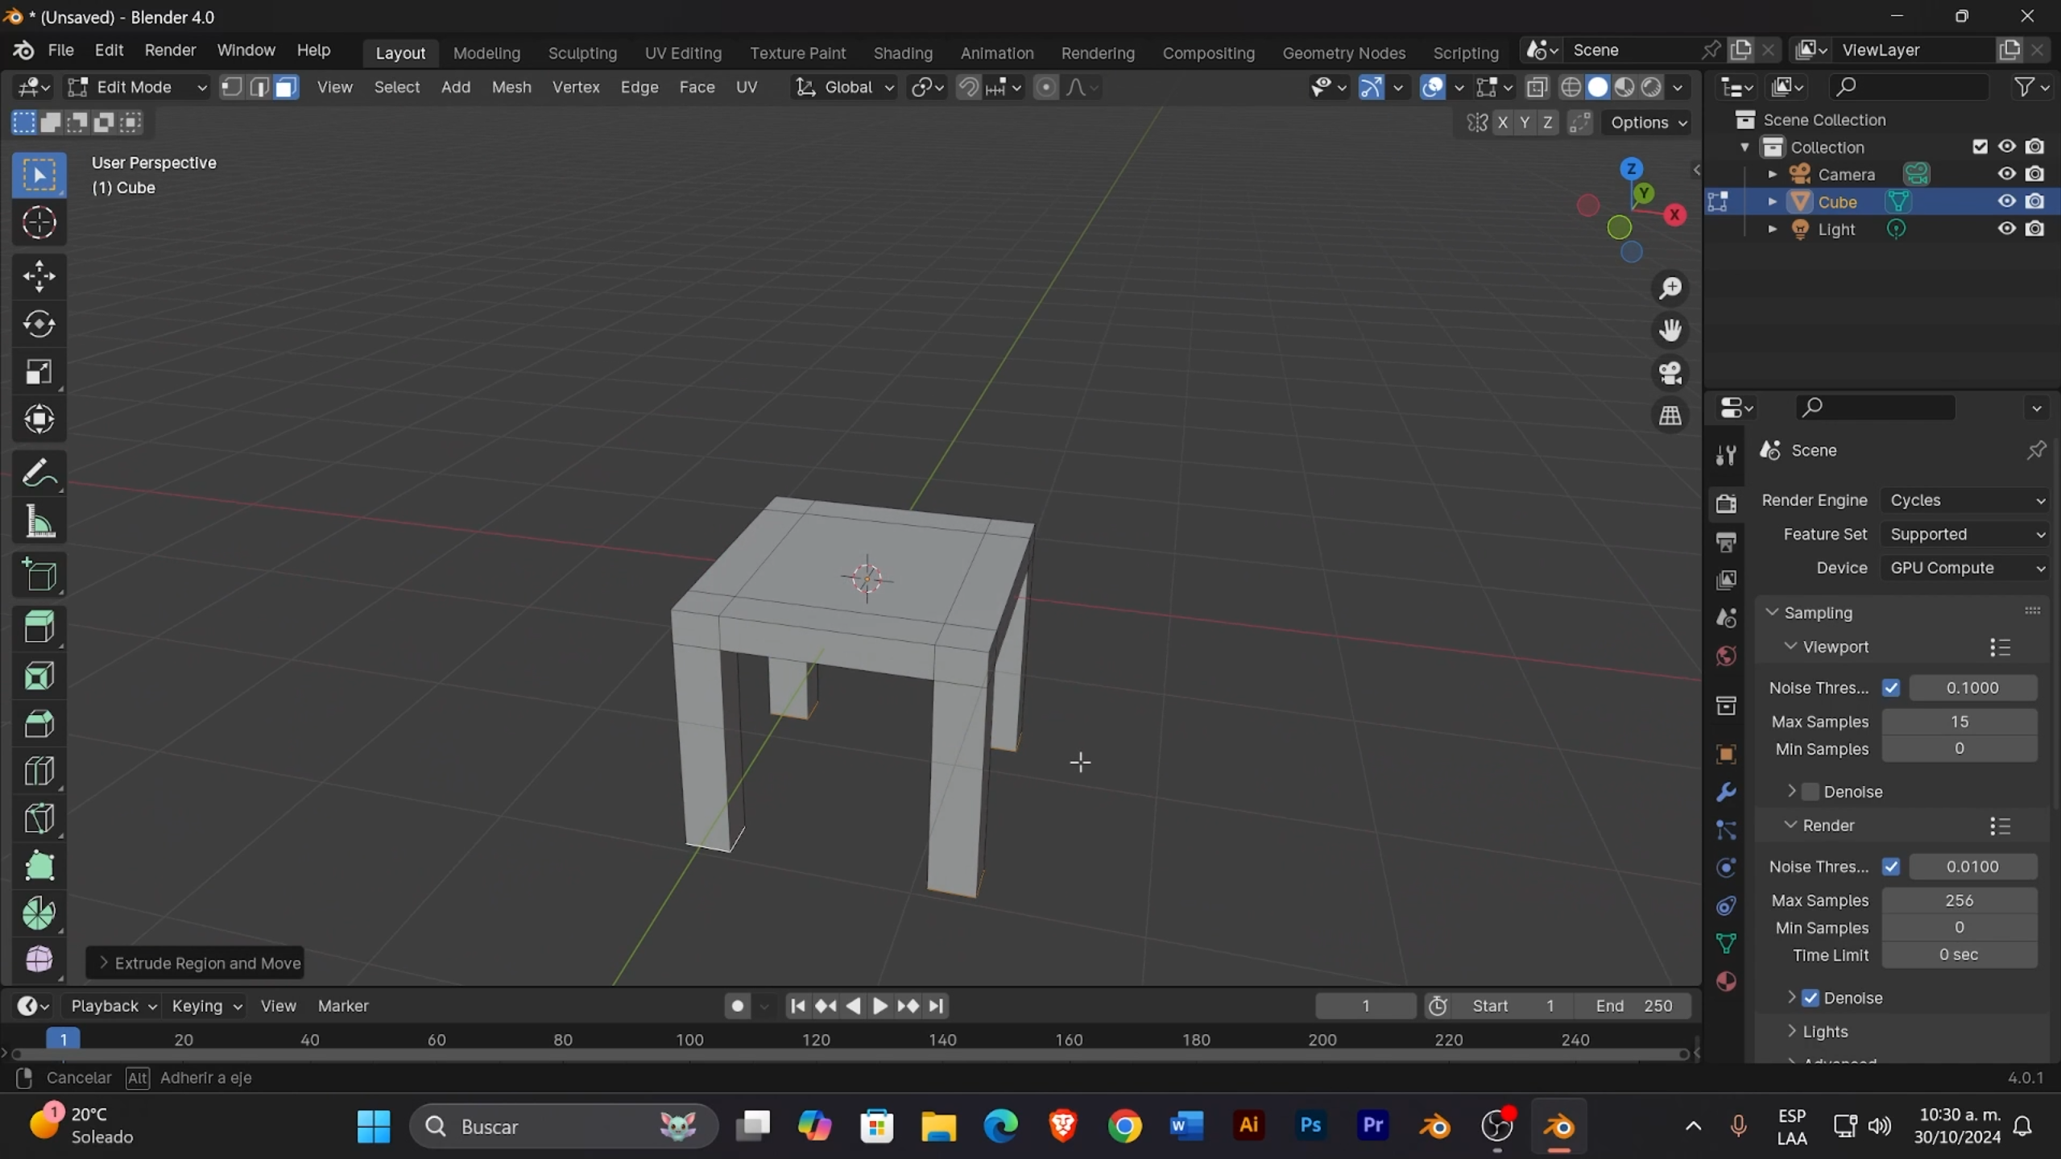
Task: Open the Material properties tab icon
Action: pos(1725,981)
